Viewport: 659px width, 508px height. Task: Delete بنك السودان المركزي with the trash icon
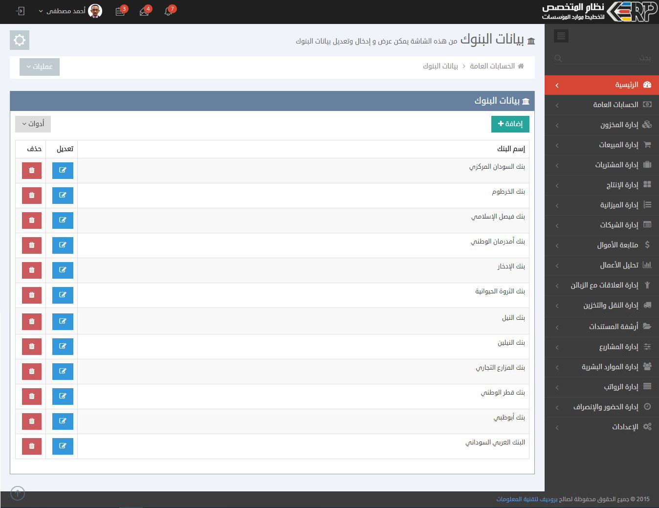pos(32,170)
